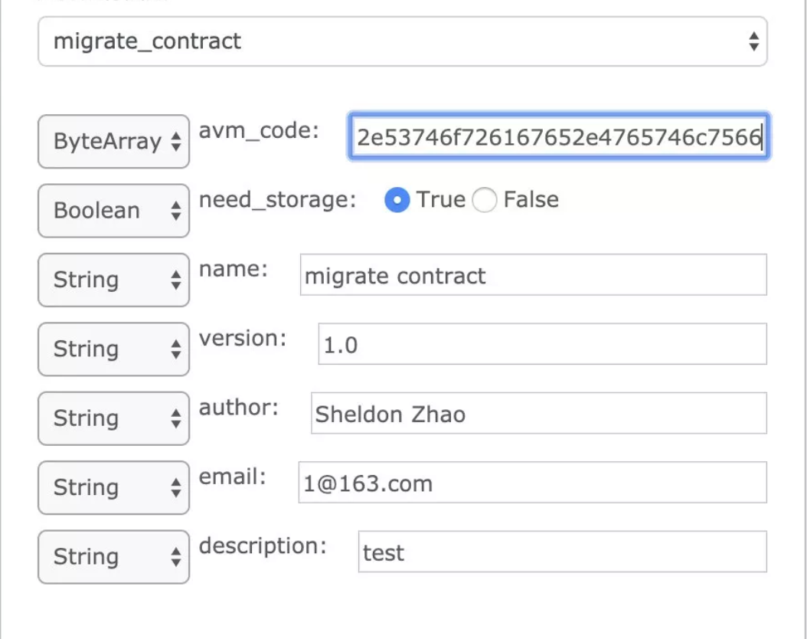
Task: Select the True radio button for need_storage
Action: point(397,201)
